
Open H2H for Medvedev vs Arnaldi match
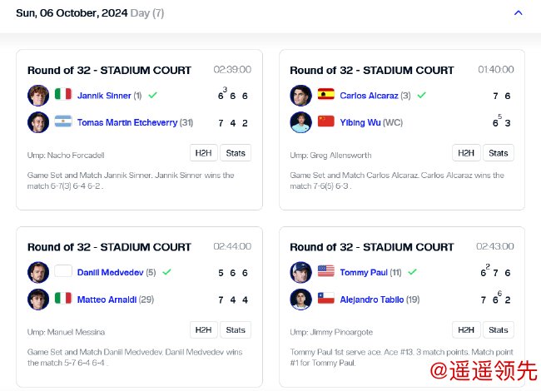point(203,329)
